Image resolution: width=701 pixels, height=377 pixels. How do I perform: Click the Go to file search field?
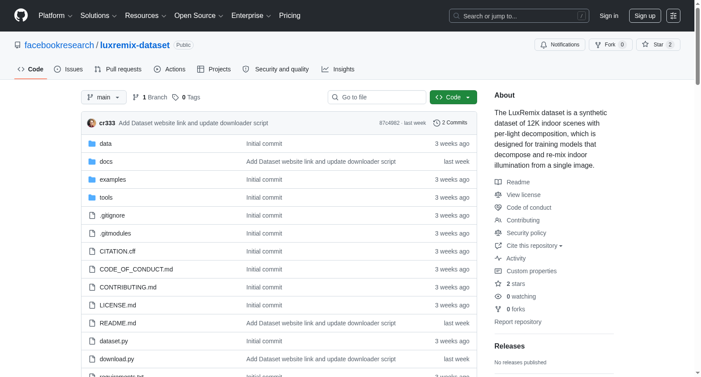click(377, 97)
